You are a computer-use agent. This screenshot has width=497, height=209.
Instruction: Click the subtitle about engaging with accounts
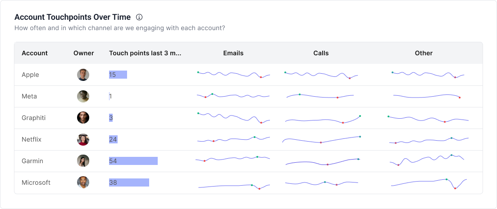(x=120, y=28)
